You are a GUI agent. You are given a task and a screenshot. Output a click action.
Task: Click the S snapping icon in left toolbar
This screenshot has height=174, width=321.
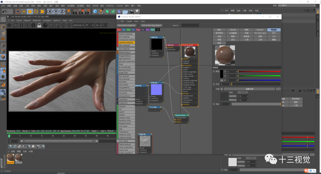pos(3,77)
